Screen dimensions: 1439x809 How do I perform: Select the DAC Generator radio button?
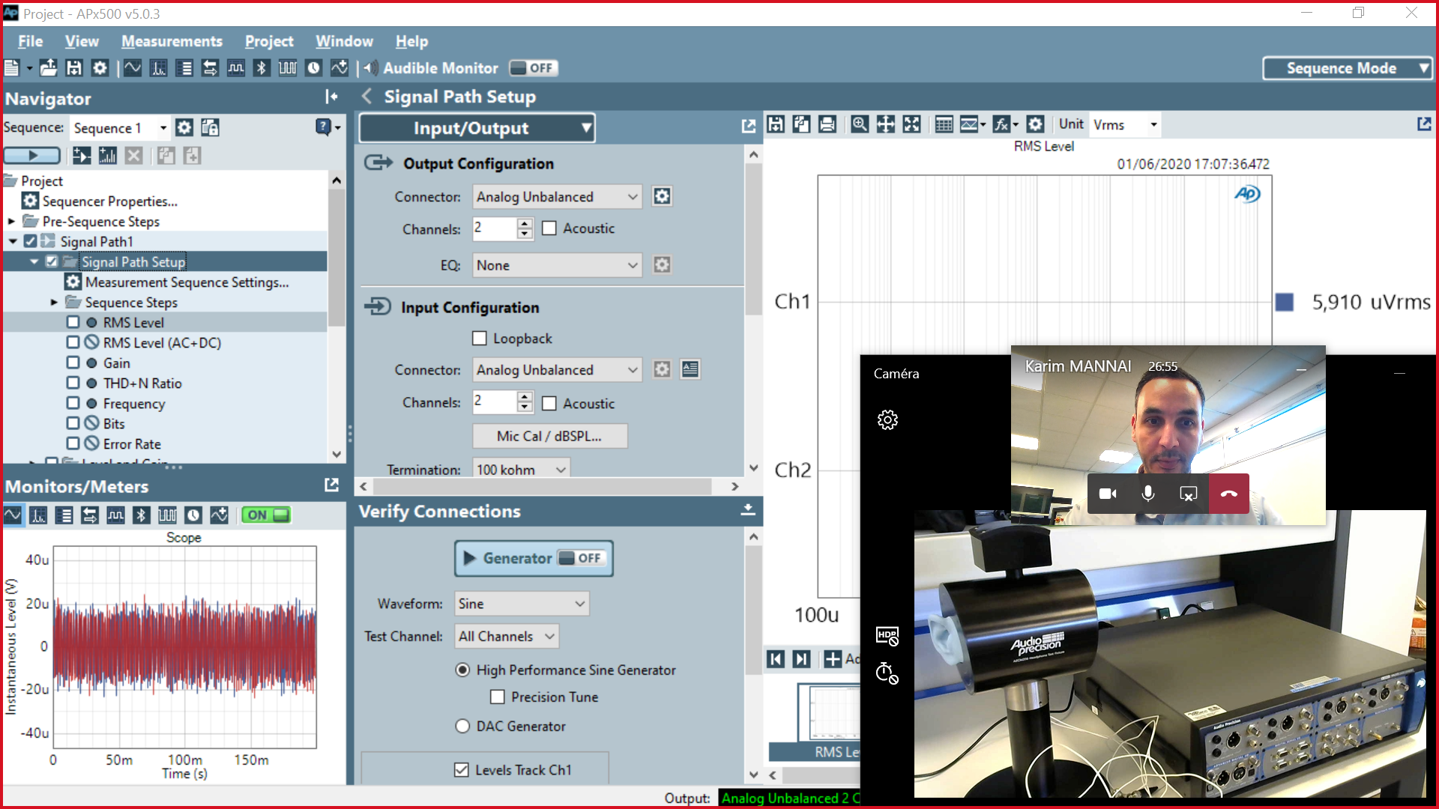point(462,726)
